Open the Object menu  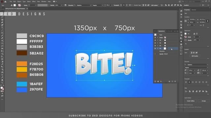[x=19, y=1]
